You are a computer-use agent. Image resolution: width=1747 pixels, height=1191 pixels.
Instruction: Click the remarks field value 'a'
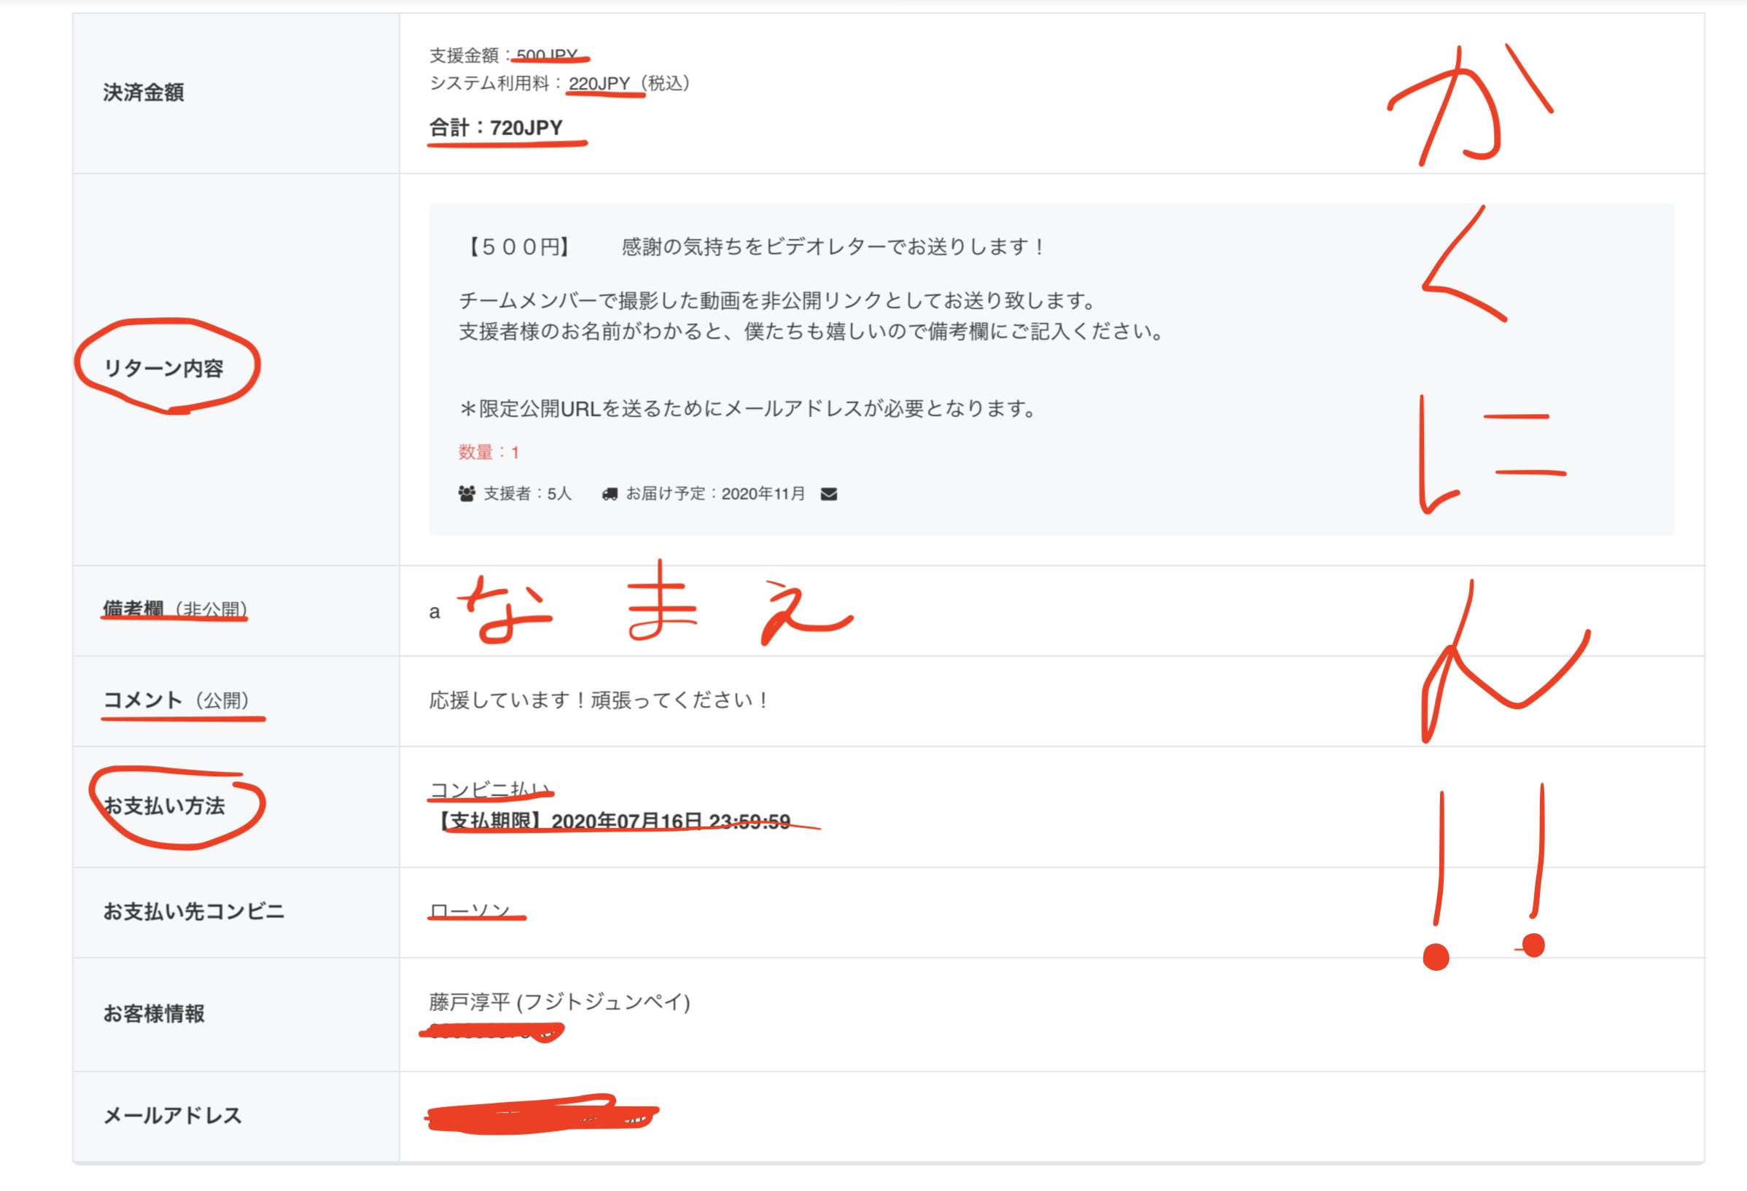434,612
